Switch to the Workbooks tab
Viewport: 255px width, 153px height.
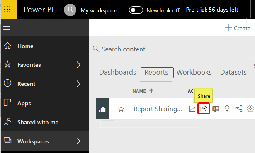194,73
